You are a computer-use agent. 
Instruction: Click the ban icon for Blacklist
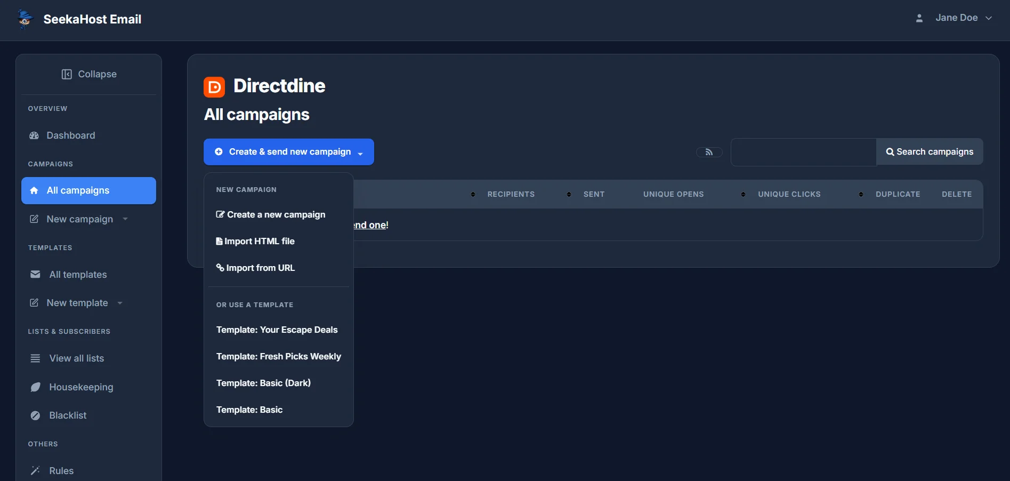pos(35,415)
